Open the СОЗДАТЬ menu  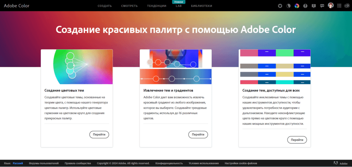coord(104,6)
